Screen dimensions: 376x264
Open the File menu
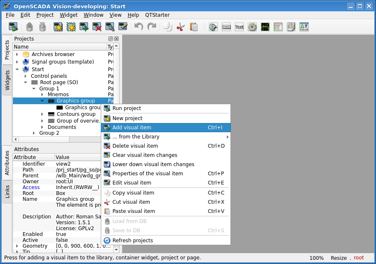[10, 15]
